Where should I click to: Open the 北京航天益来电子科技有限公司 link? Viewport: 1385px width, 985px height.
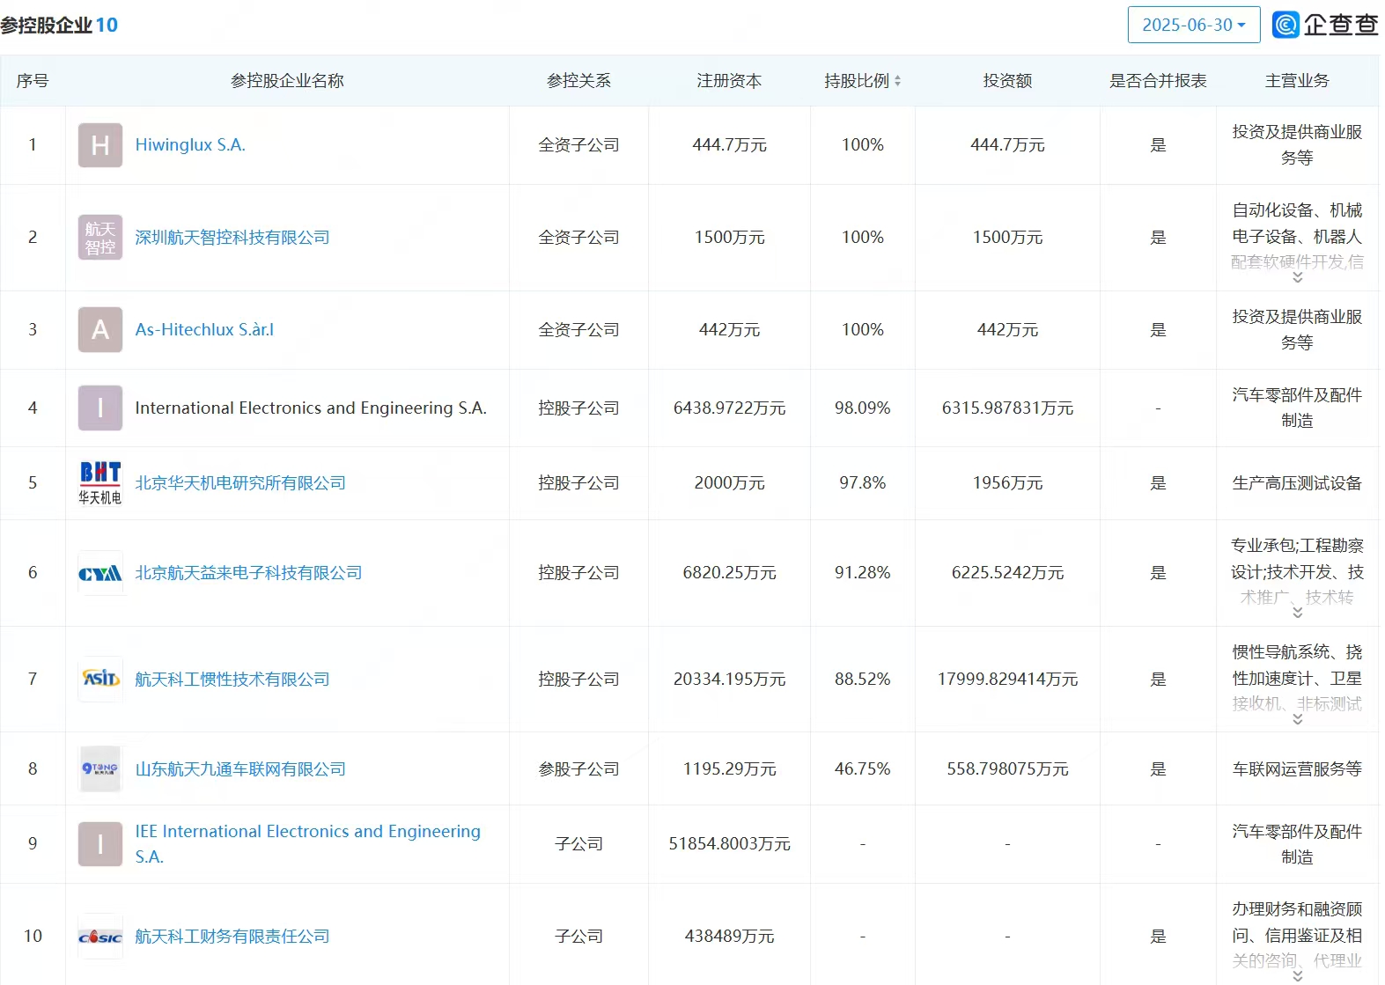click(x=248, y=573)
